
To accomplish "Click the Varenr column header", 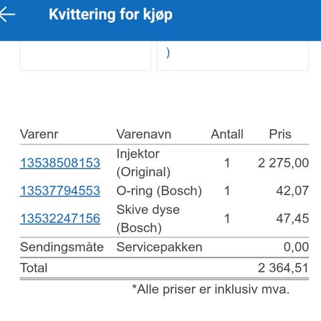I will (x=39, y=134).
